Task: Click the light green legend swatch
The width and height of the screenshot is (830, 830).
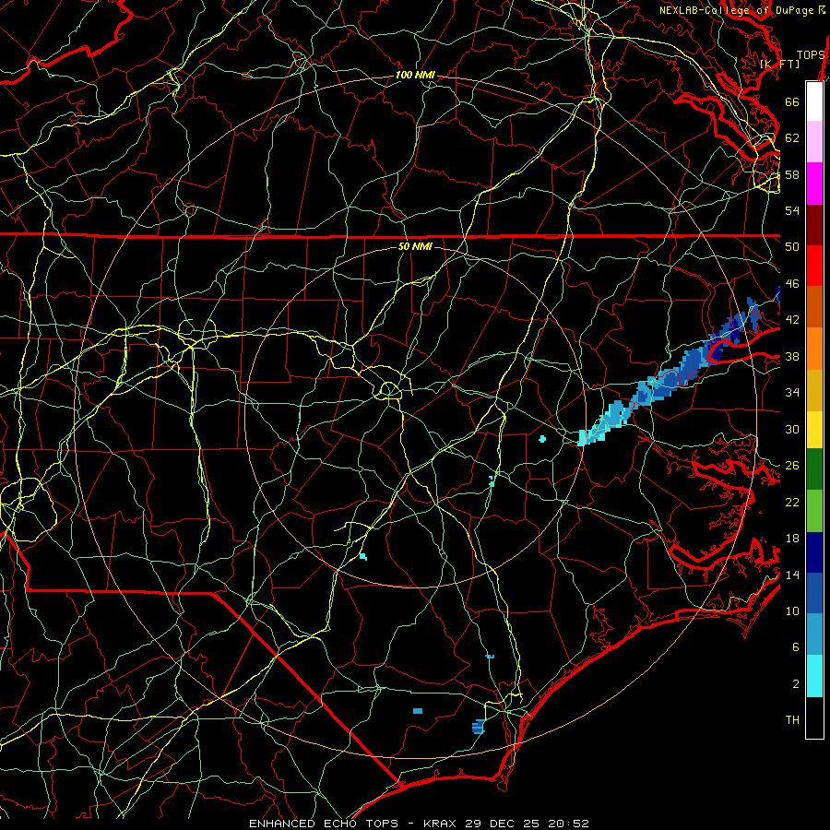Action: click(814, 511)
